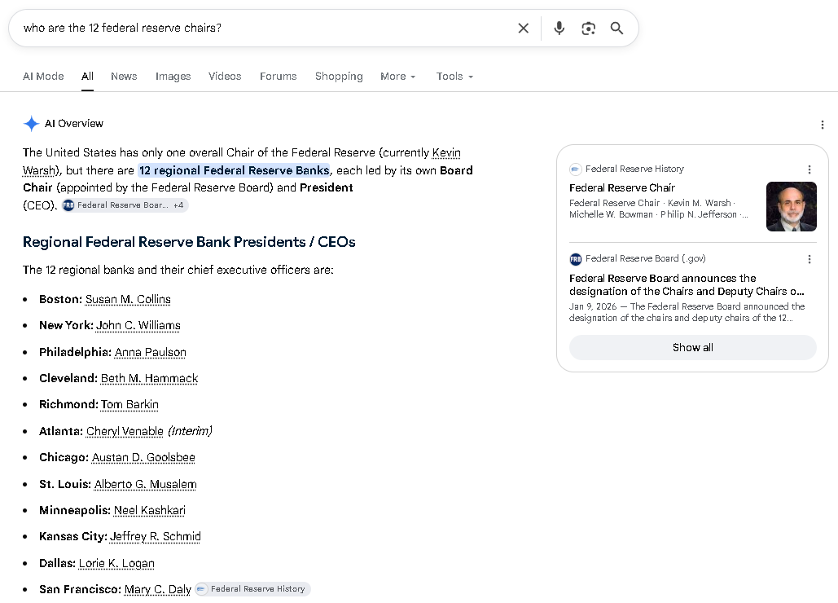Open Anna Paulson link

tap(151, 352)
